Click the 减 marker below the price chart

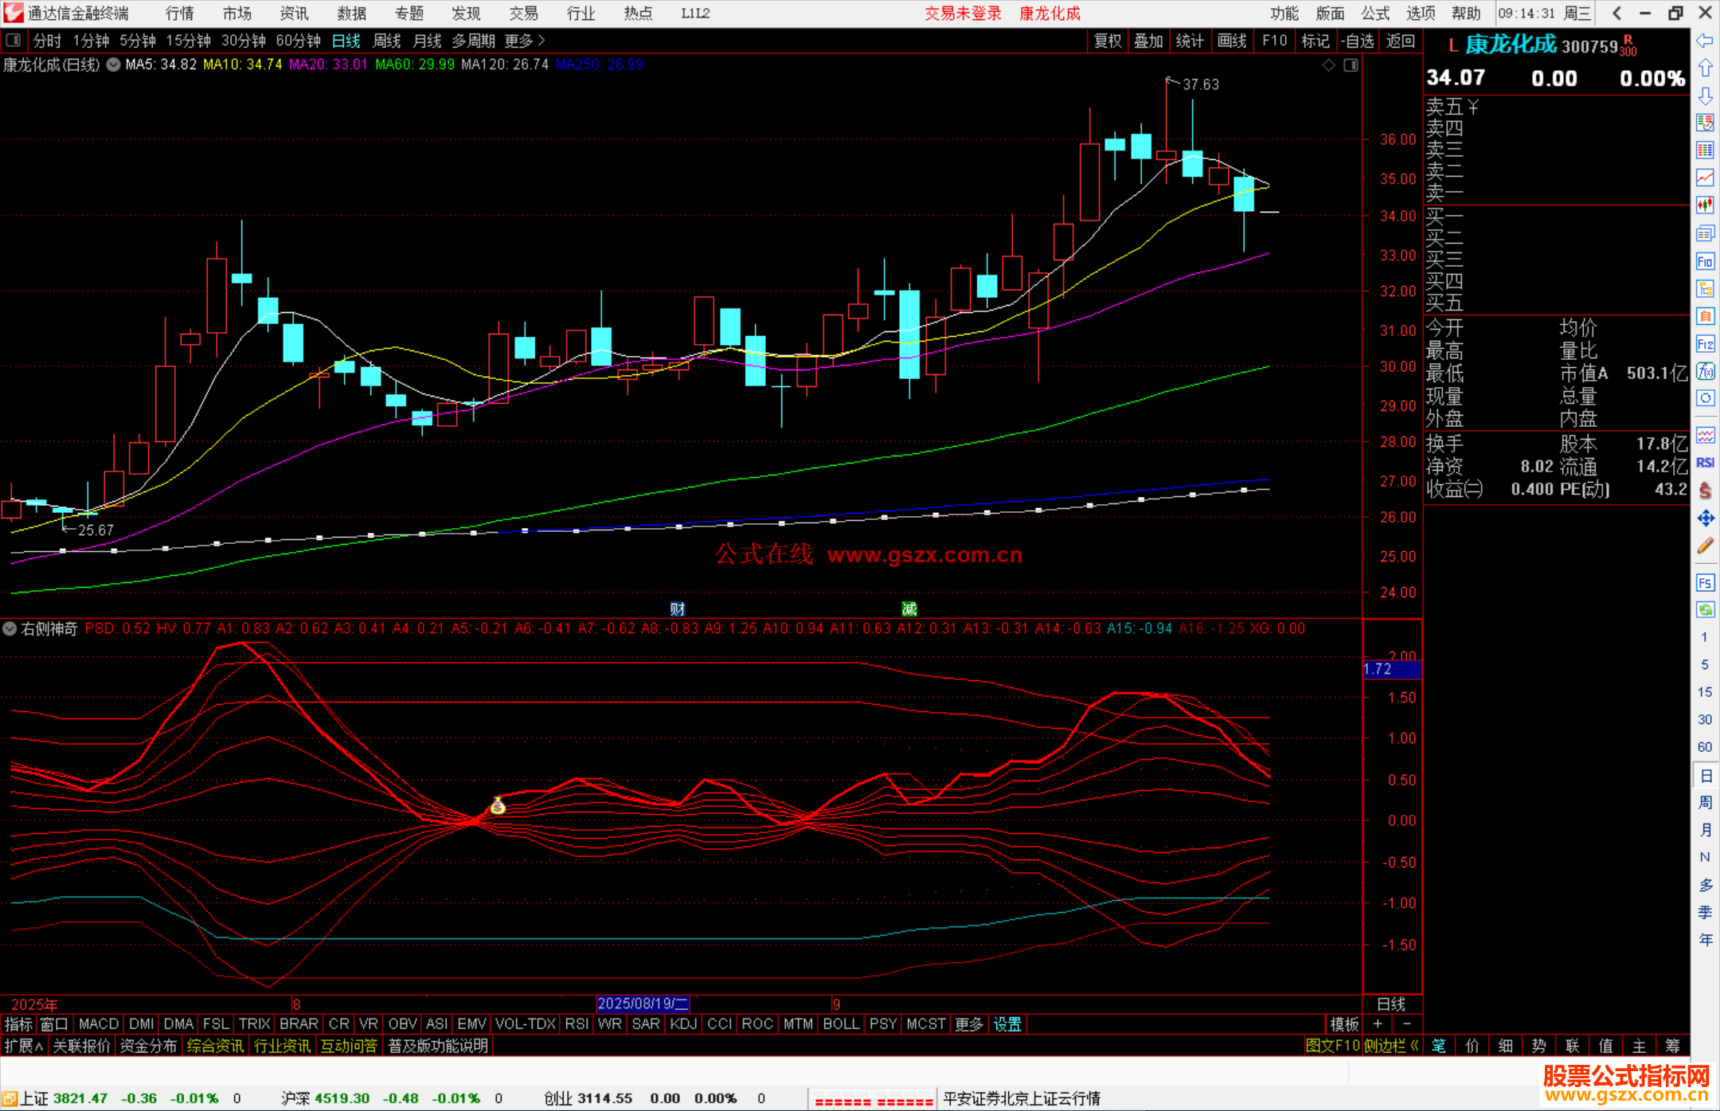coord(909,609)
